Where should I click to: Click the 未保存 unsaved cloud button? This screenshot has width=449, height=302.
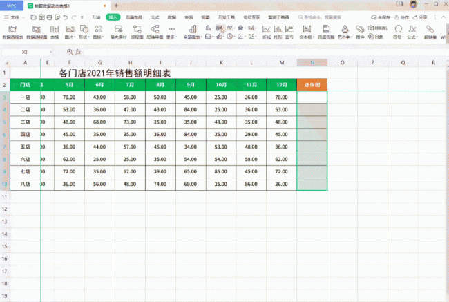tap(381, 17)
